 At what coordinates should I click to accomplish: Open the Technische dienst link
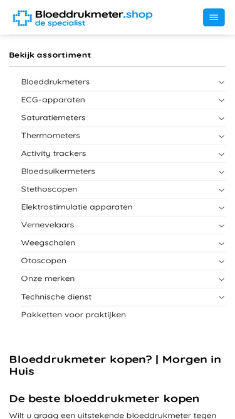point(56,297)
